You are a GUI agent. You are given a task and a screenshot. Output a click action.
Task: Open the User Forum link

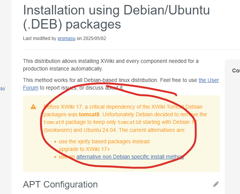(121, 84)
